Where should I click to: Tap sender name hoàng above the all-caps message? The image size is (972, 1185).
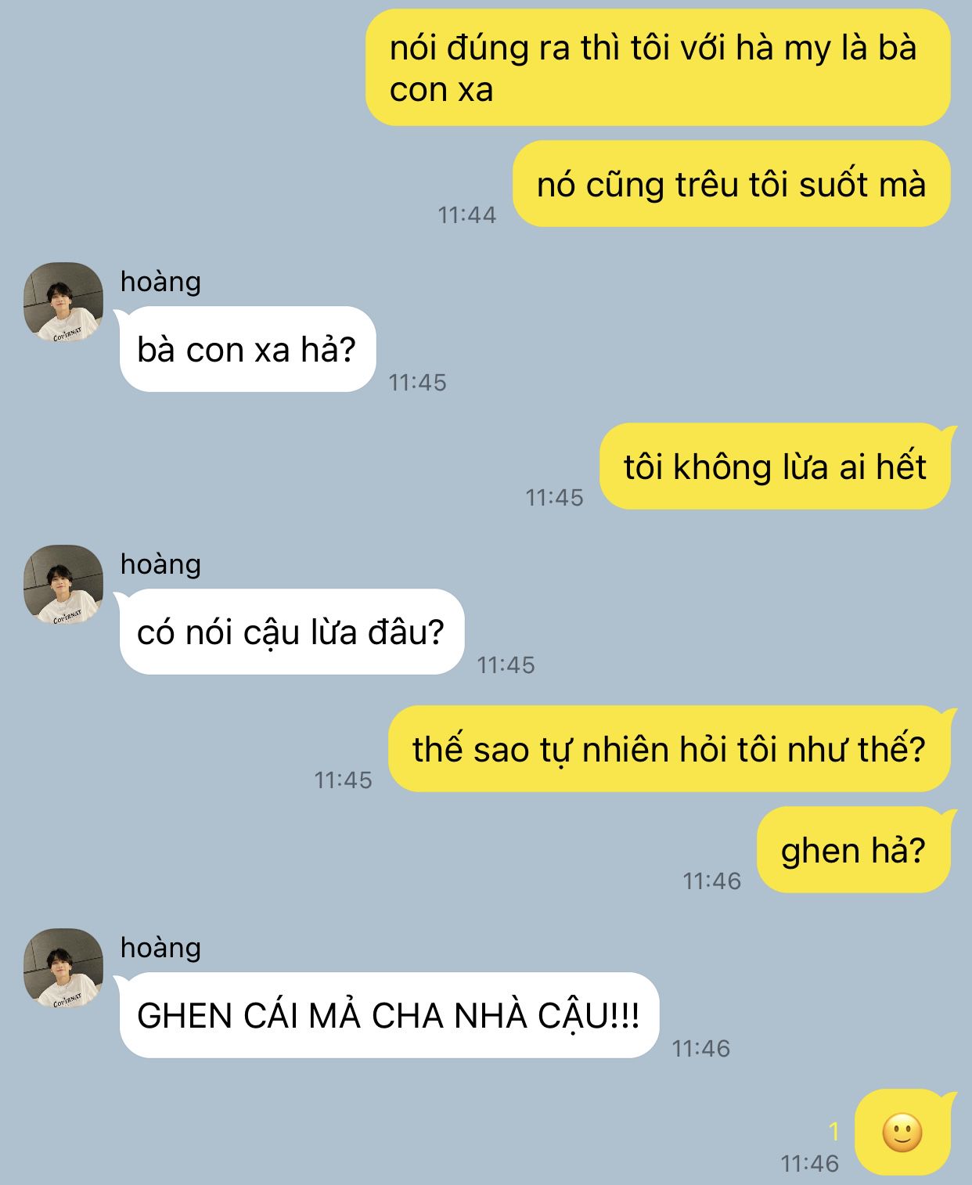tap(160, 947)
